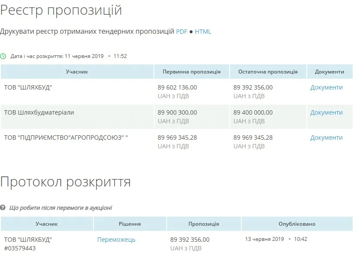Click the Рішення column header
The width and height of the screenshot is (353, 256).
coord(130,224)
